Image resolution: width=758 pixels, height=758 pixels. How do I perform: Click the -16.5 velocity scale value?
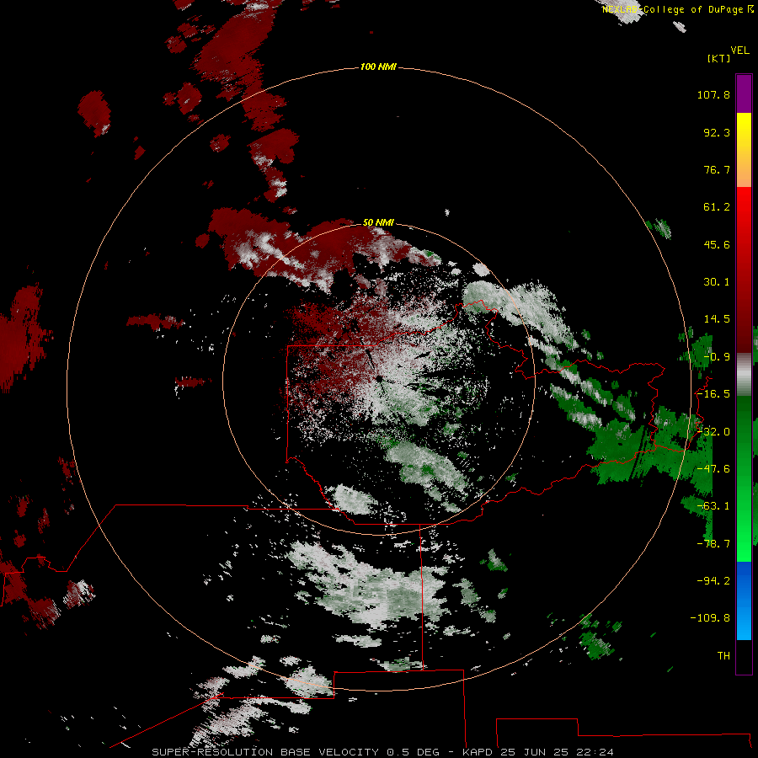coord(713,394)
